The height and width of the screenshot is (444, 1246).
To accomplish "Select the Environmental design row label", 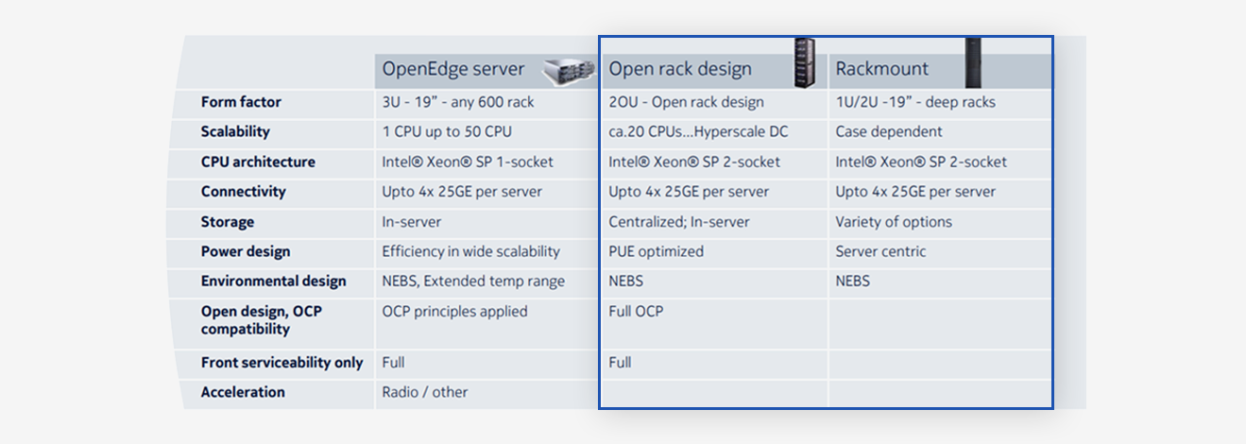I will click(273, 282).
